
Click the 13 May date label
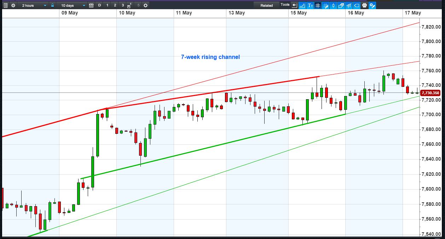click(237, 13)
